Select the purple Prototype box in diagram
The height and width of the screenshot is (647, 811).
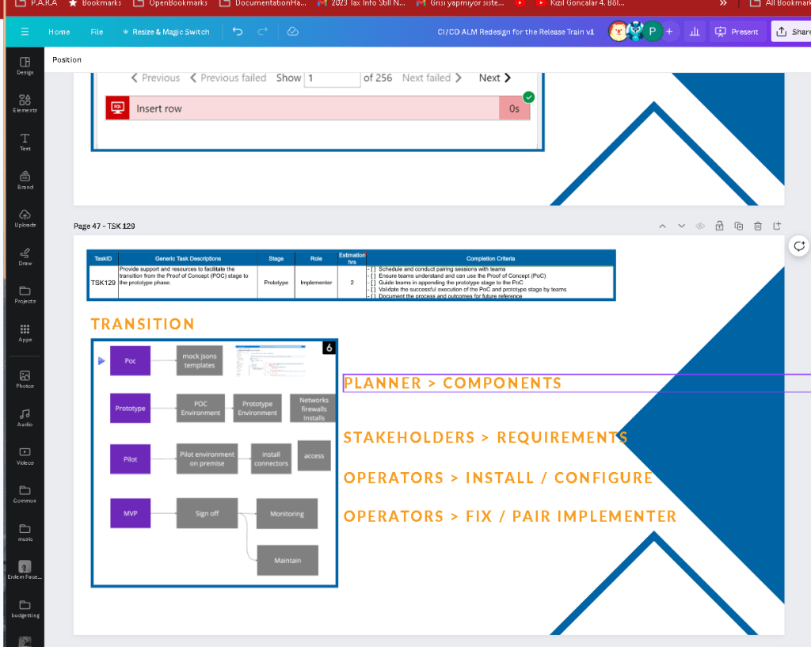[x=131, y=408]
